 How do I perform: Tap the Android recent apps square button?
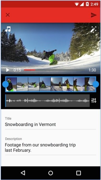click(78, 173)
